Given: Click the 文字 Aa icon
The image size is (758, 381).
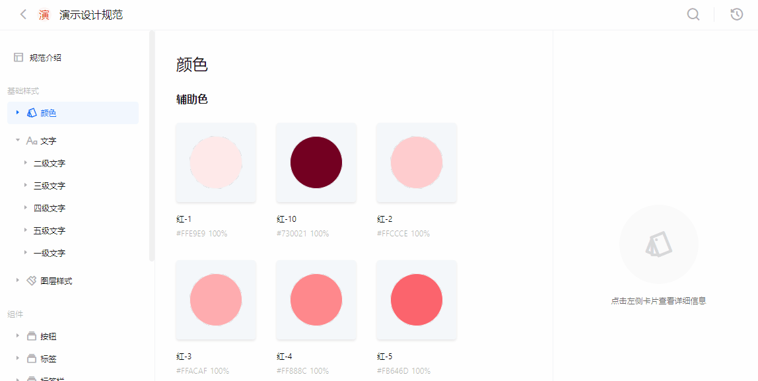Looking at the screenshot, I should pyautogui.click(x=32, y=141).
